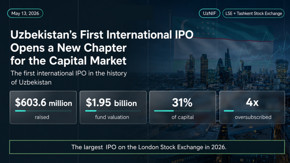Click progress bar under $1.95 billion
Image resolution: width=290 pixels, height=163 pixels.
point(113,111)
